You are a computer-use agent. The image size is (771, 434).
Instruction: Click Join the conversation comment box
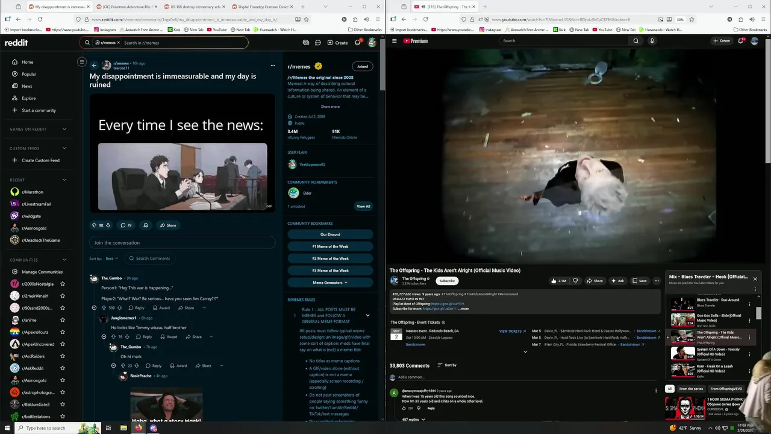[x=183, y=243]
